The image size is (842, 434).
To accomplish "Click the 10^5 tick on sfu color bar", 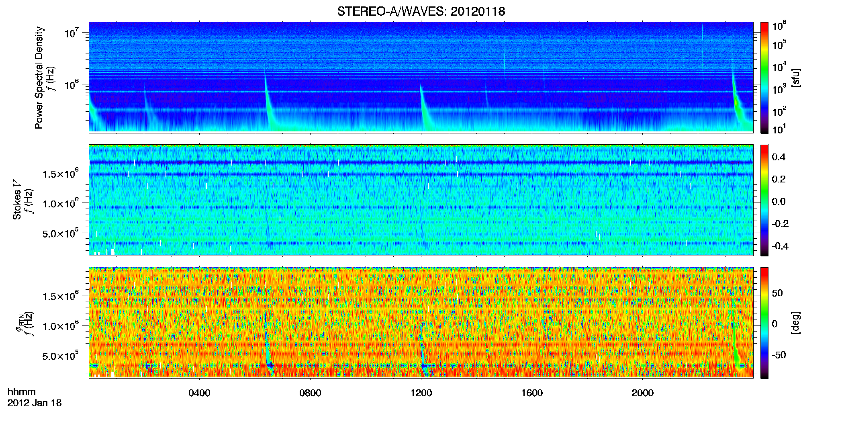I will (x=779, y=44).
